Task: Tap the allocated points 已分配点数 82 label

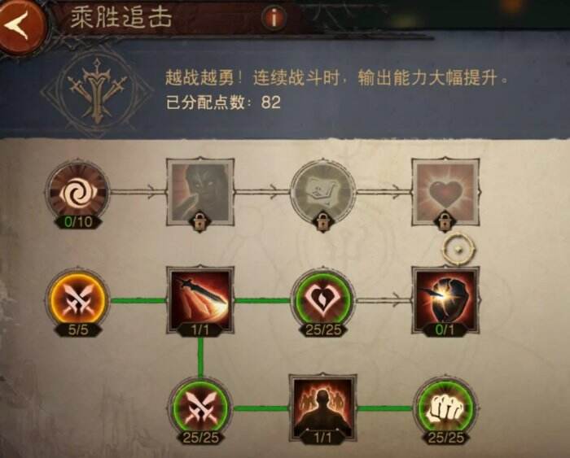Action: tap(223, 103)
